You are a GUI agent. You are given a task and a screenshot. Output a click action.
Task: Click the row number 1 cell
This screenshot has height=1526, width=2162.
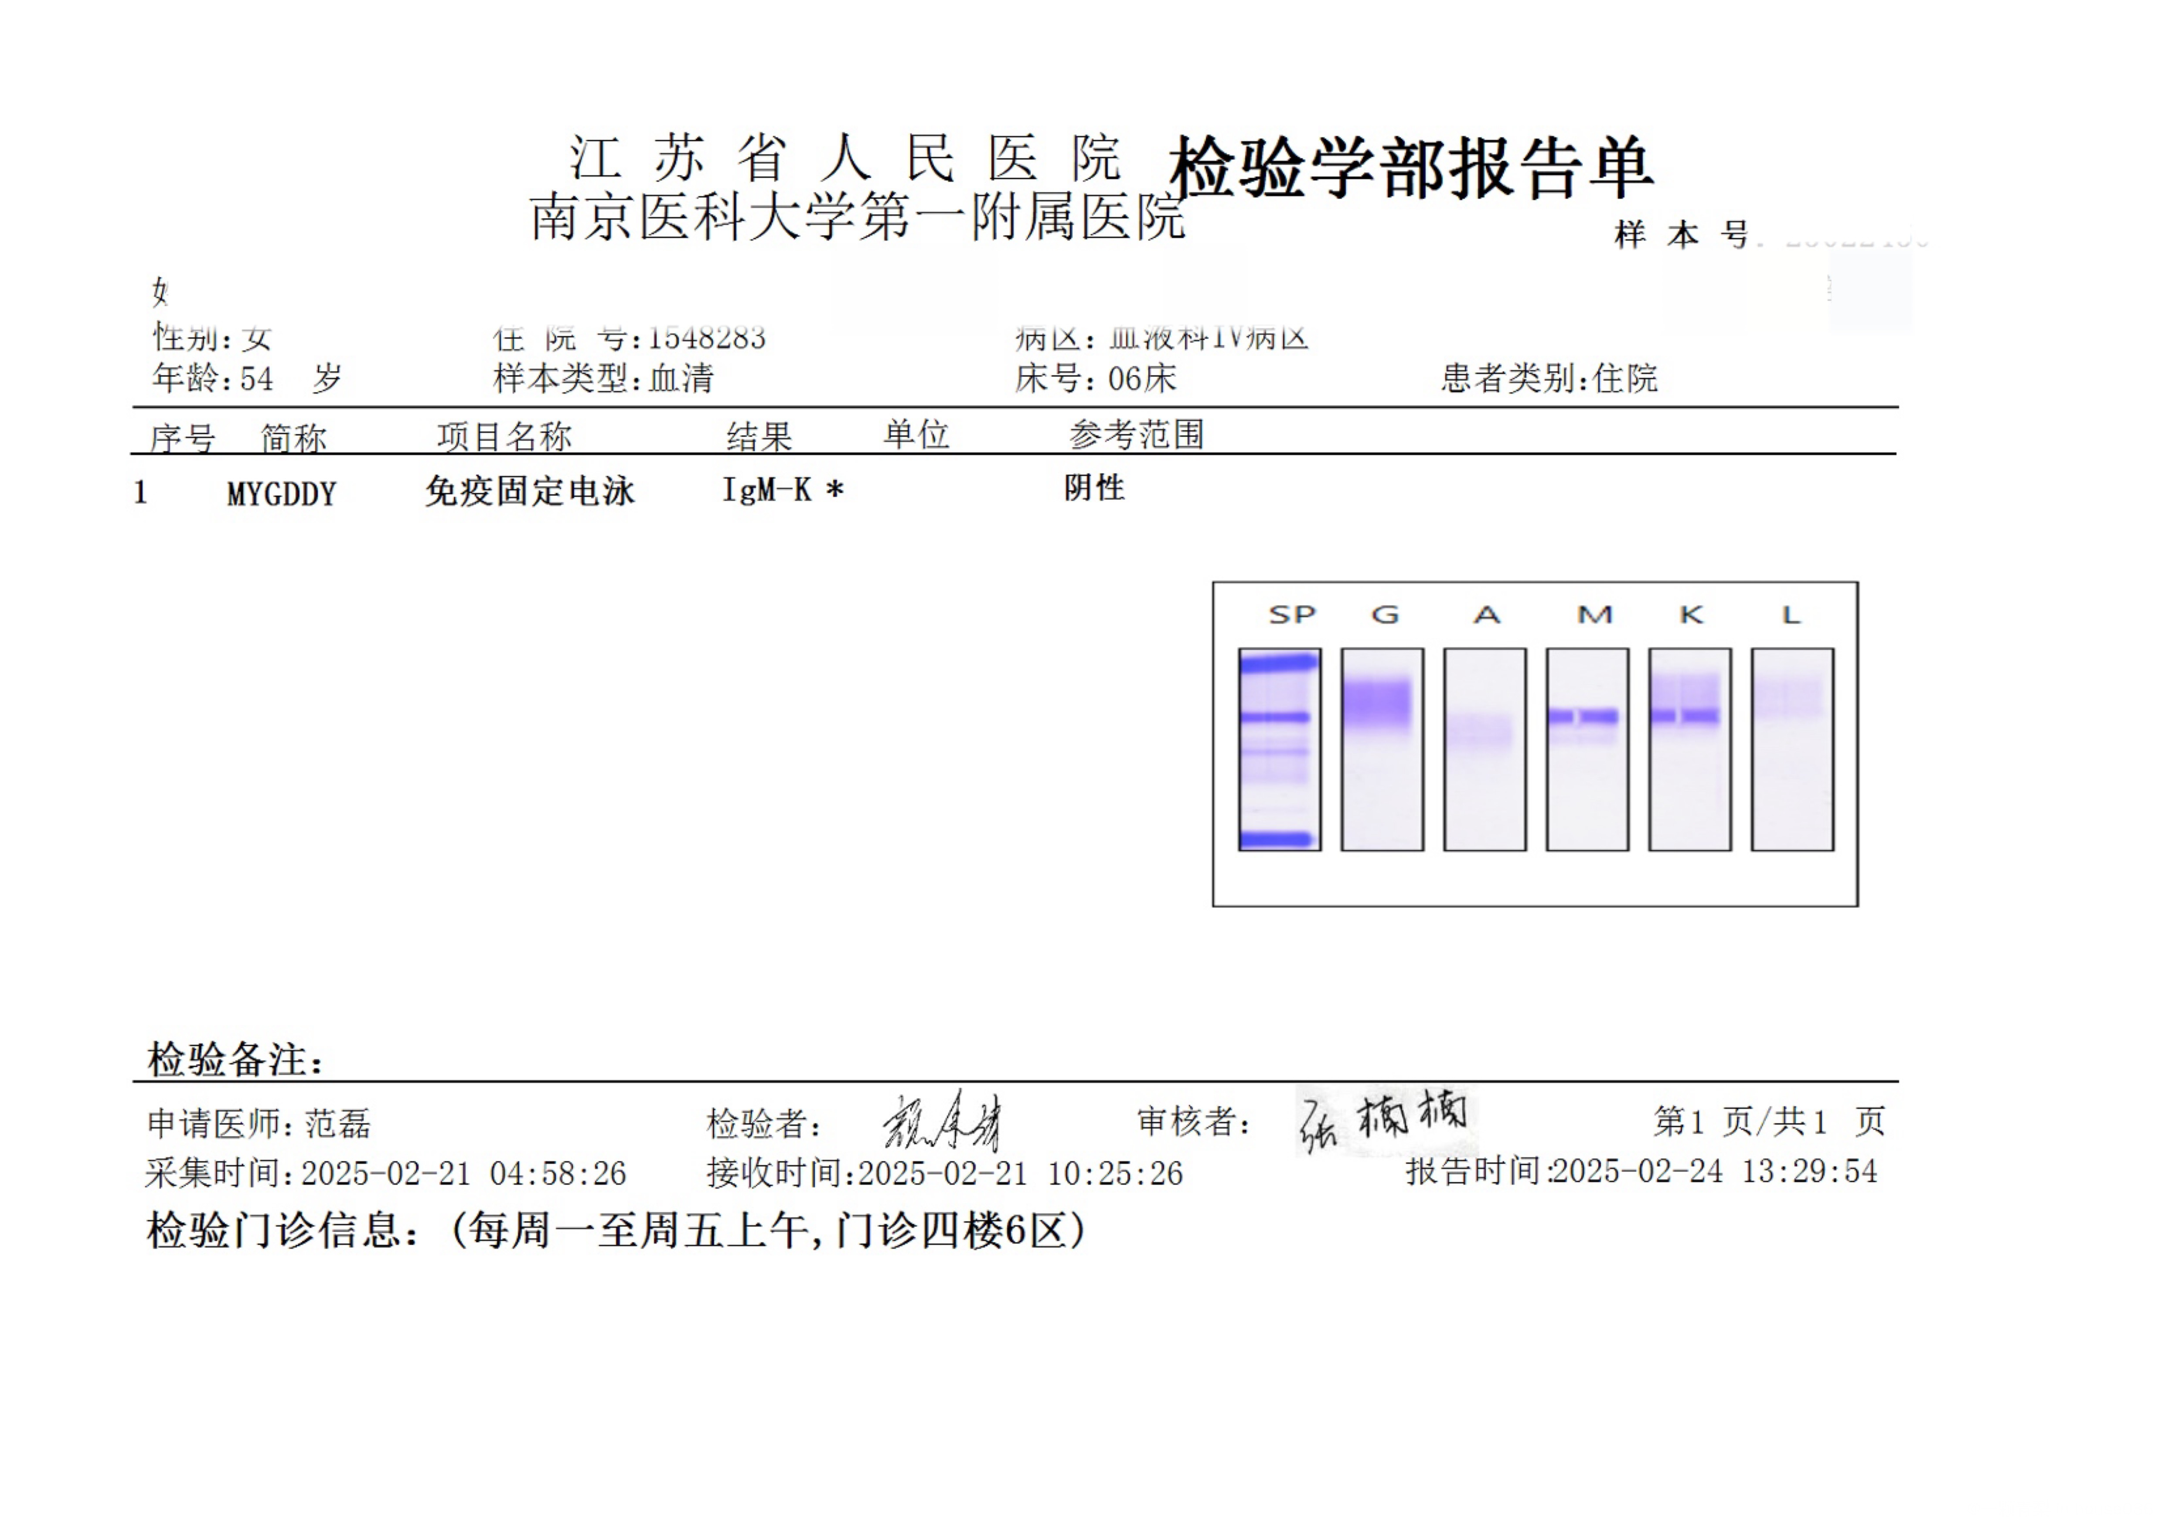click(140, 493)
